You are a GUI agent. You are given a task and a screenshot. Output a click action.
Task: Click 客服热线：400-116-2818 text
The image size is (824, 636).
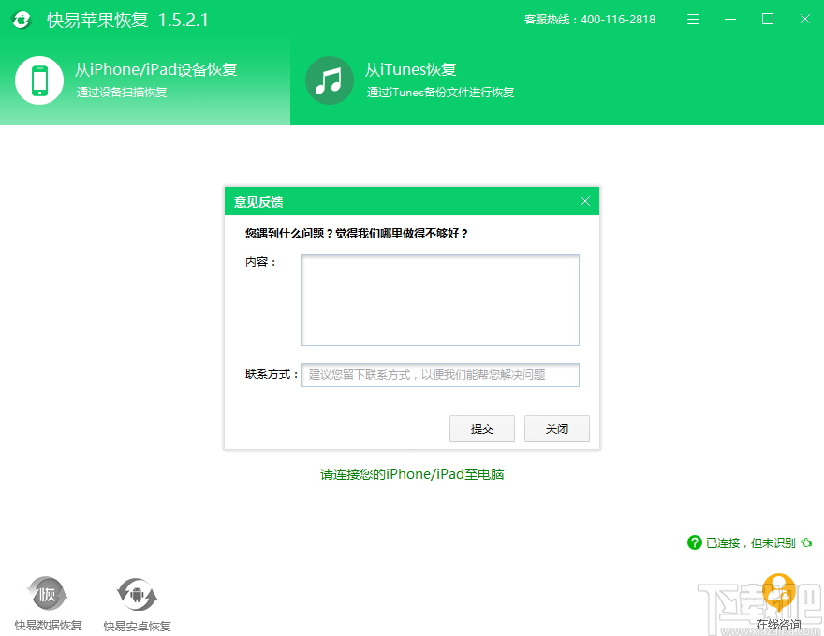590,20
